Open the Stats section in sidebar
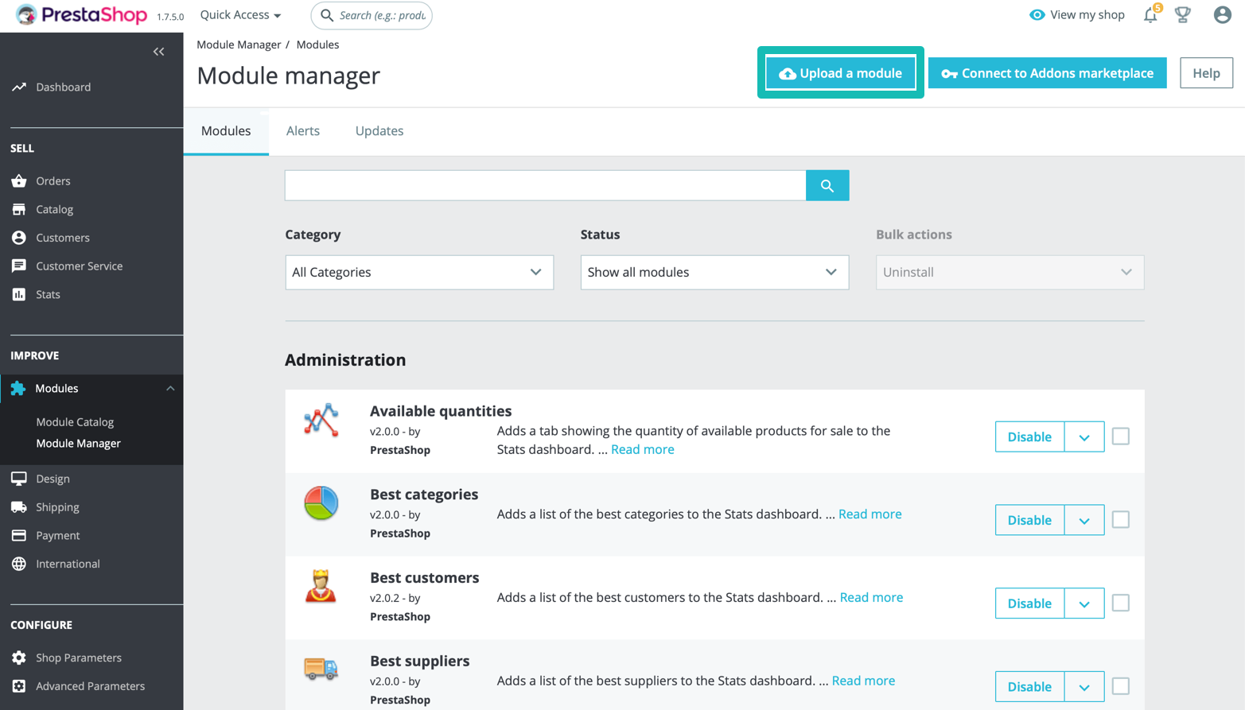1245x710 pixels. 48,294
